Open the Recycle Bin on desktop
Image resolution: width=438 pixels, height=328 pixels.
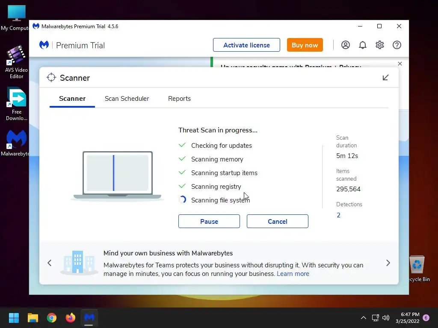[x=417, y=269]
